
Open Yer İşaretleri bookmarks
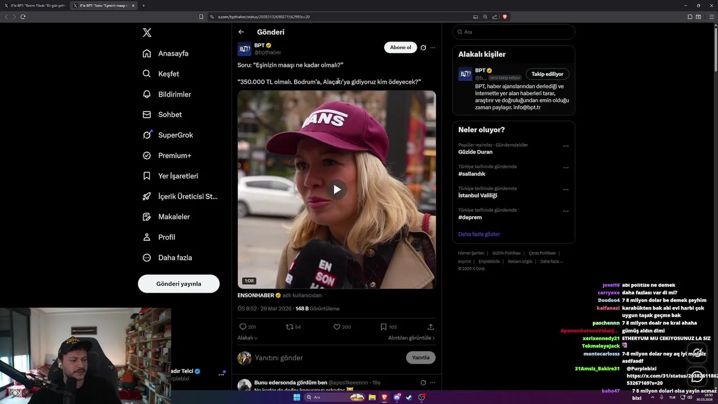pyautogui.click(x=171, y=176)
